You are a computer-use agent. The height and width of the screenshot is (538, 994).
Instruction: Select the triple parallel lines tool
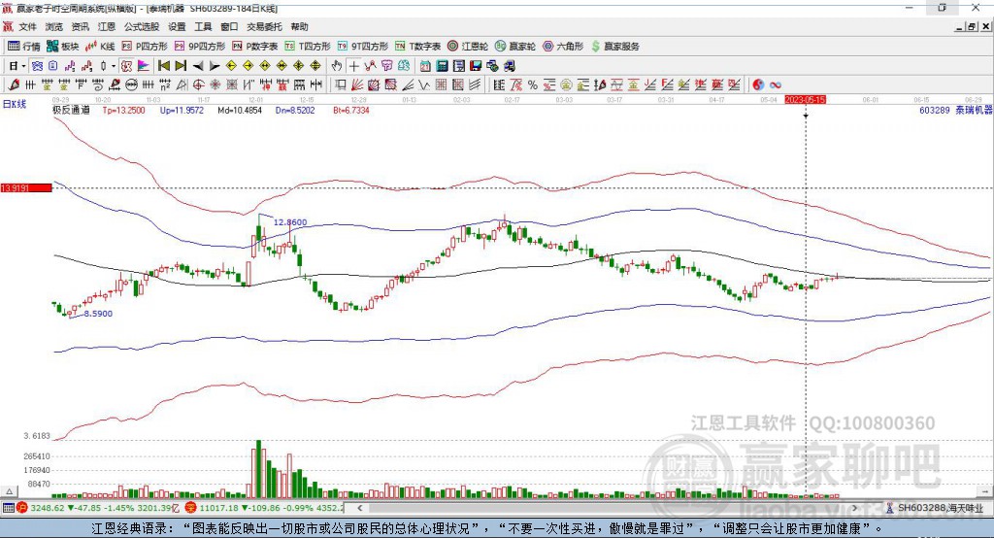click(x=475, y=84)
